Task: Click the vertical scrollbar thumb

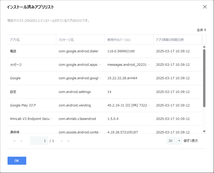Action: tap(204, 78)
